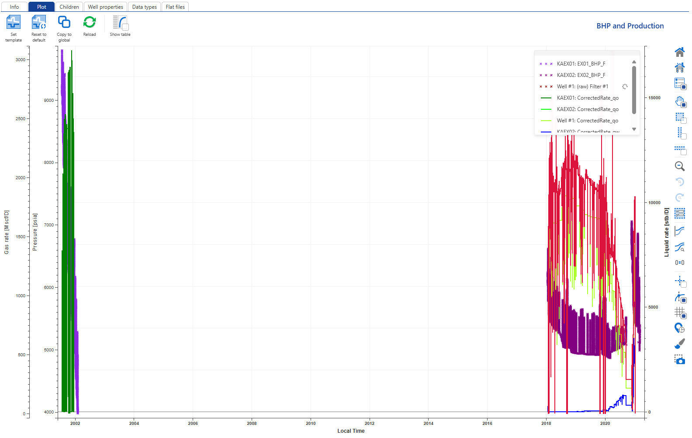Switch to the Well properties tab
Screen dimensions: 692x438
[105, 7]
